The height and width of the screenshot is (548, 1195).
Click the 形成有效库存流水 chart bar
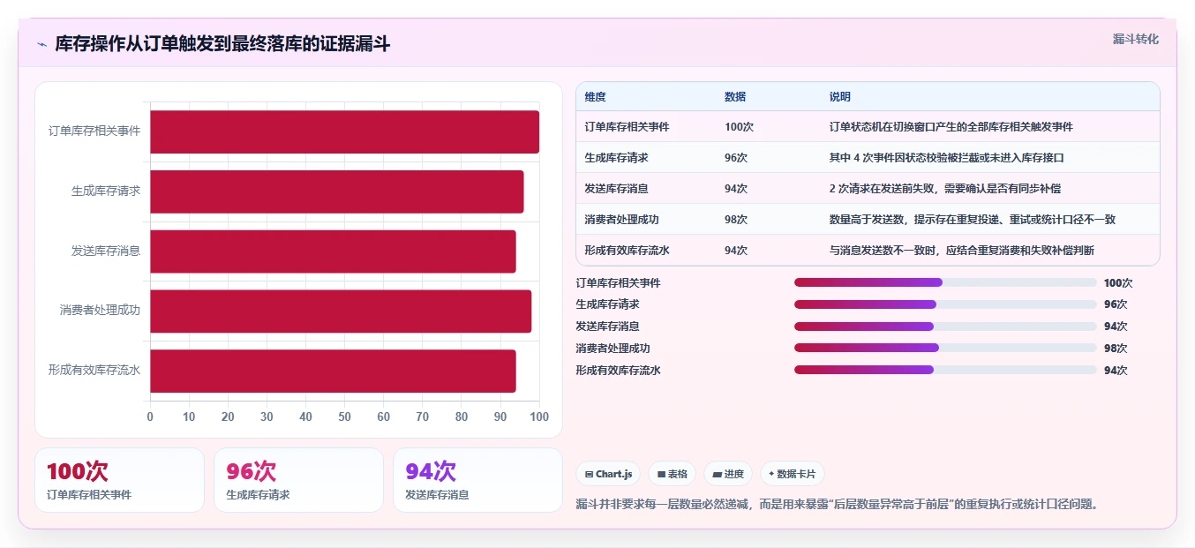(x=333, y=371)
